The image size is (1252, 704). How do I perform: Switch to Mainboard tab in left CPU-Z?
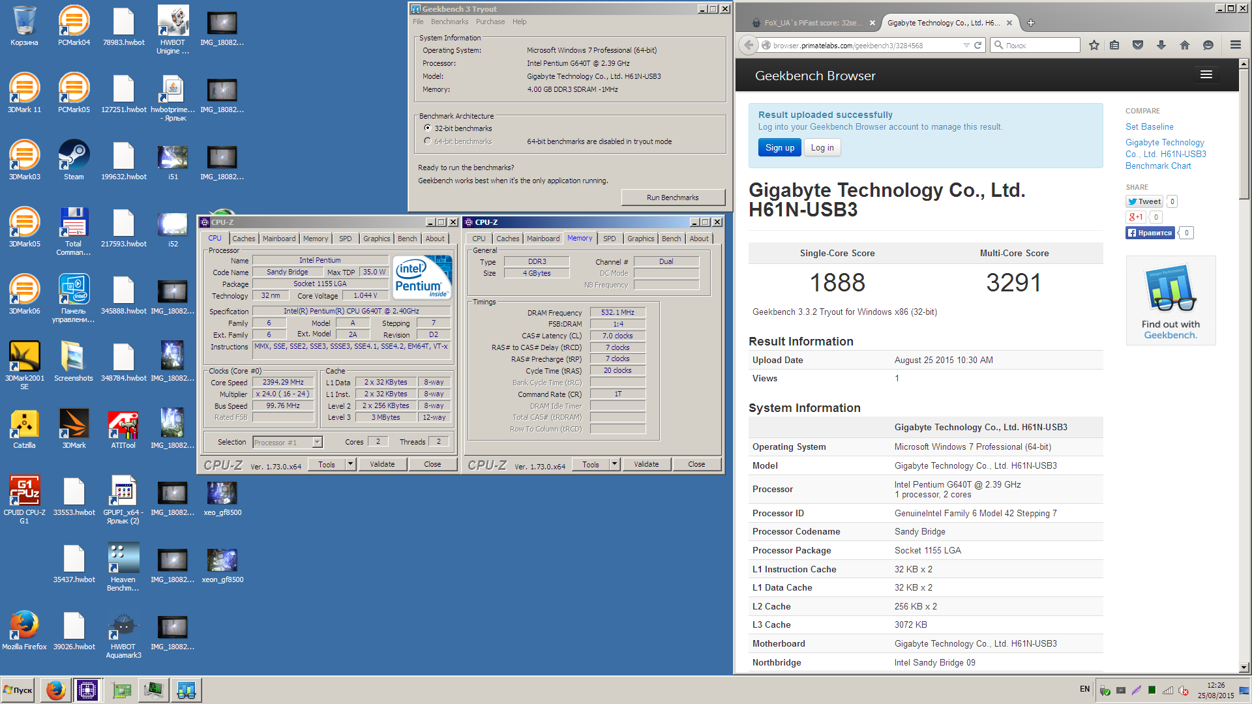pyautogui.click(x=279, y=239)
